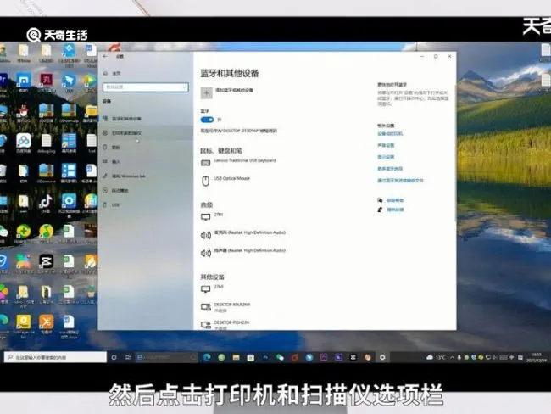Open 声音设置 link
The height and width of the screenshot is (414, 551).
tap(386, 145)
